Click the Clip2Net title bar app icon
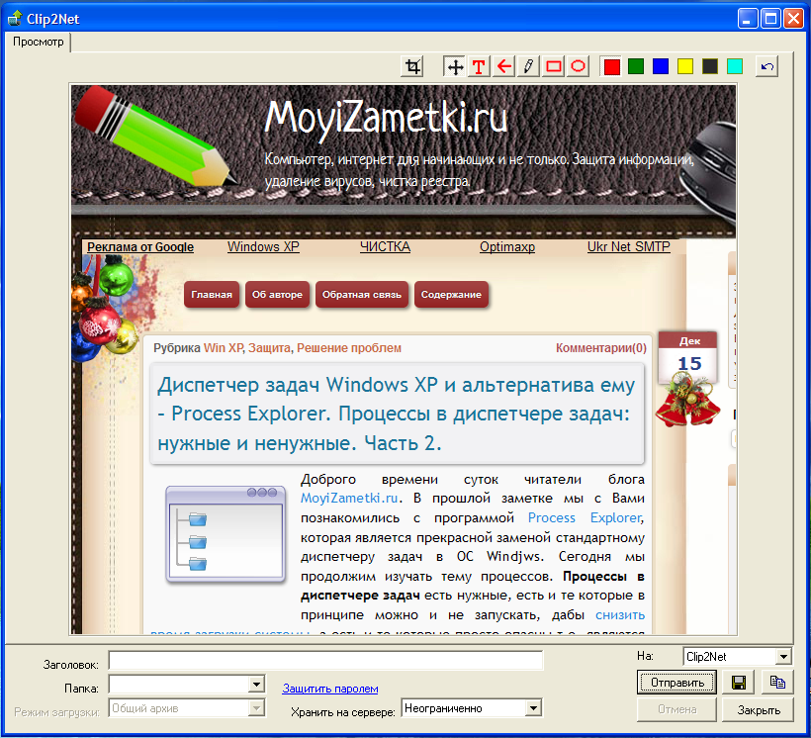Viewport: 811px width, 738px height. pos(15,18)
